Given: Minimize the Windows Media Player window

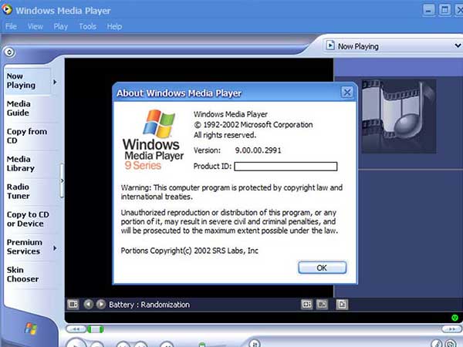Looking at the screenshot, I should coord(428,10).
